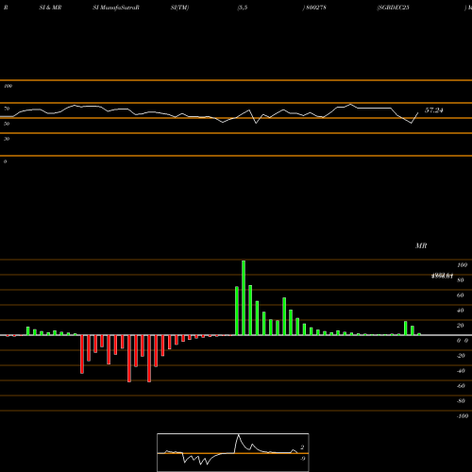
Task: Click the 'SI MunafaSutraR' header label
Action: [116, 8]
